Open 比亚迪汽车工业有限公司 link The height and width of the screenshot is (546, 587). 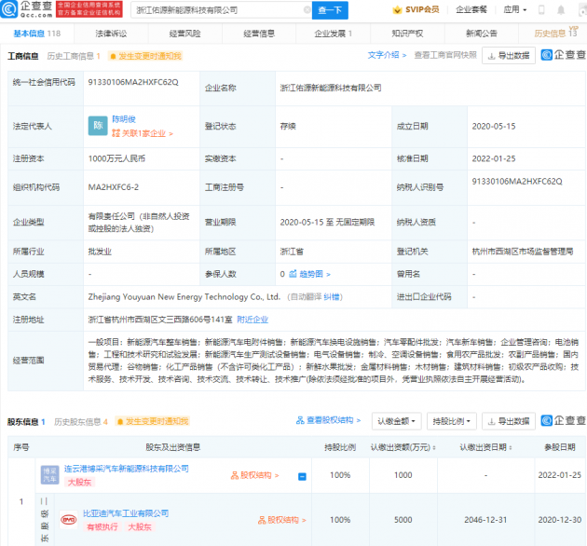coord(126,513)
